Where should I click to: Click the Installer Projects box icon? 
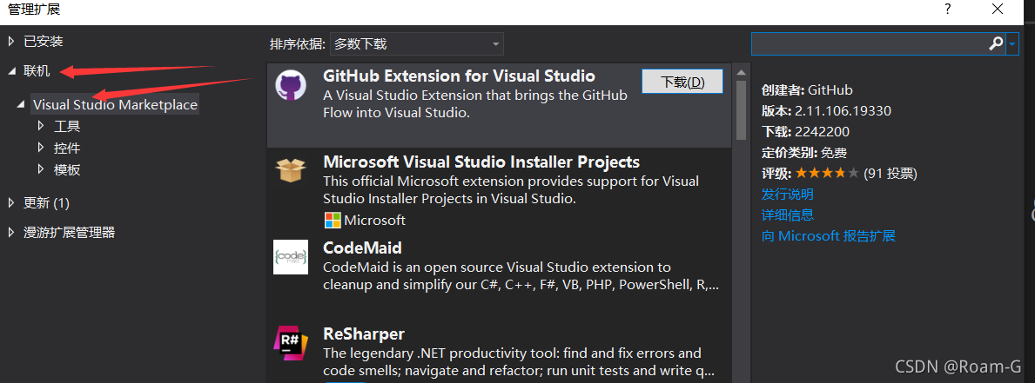pyautogui.click(x=290, y=168)
